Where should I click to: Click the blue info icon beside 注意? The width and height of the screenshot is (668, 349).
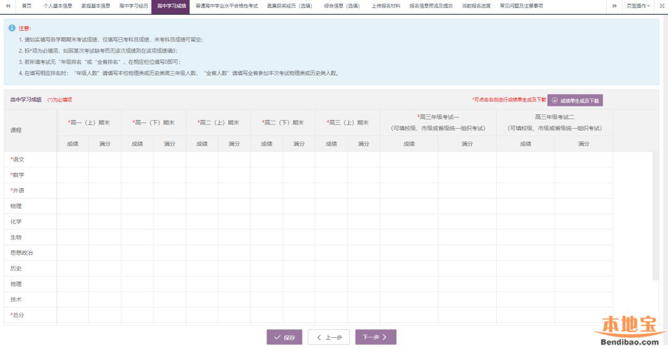[11, 28]
